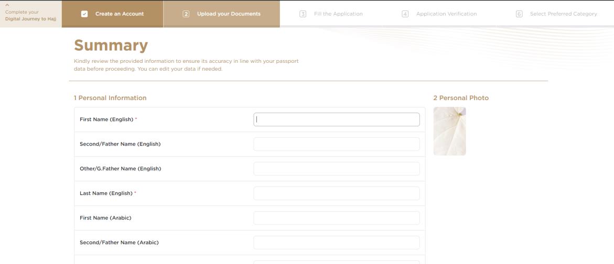Image resolution: width=614 pixels, height=264 pixels.
Task: Collapse the Digital Journey to Hajj chevron
Action: 7,5
